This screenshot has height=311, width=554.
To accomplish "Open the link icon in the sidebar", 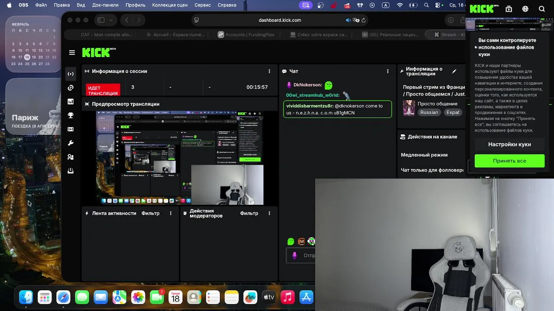I will (71, 88).
